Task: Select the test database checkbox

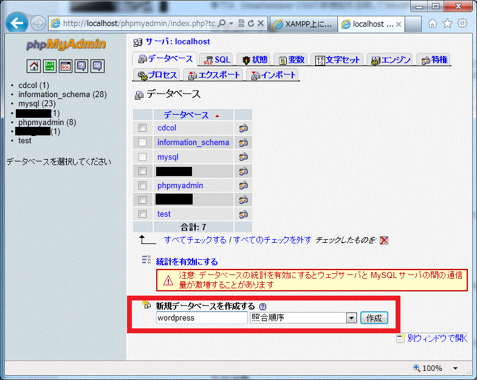Action: (x=143, y=214)
